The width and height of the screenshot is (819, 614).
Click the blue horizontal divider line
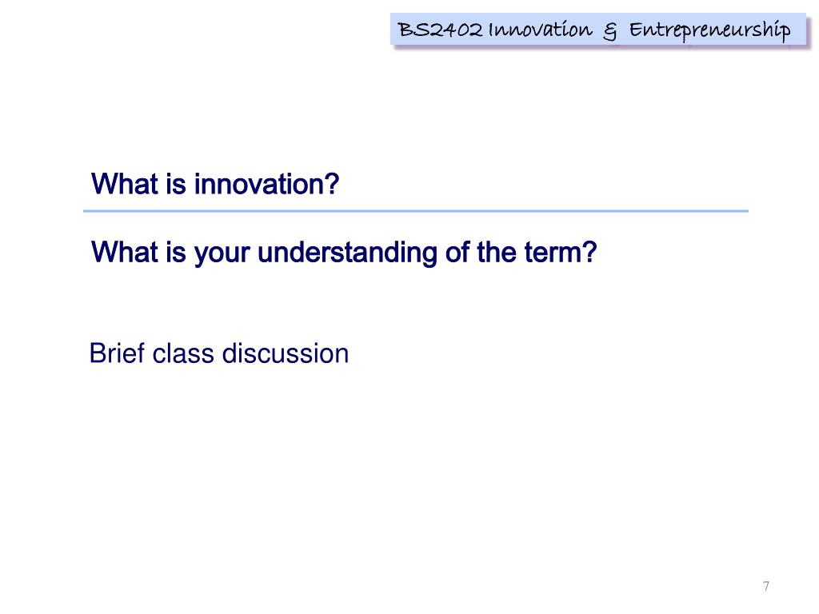(416, 211)
